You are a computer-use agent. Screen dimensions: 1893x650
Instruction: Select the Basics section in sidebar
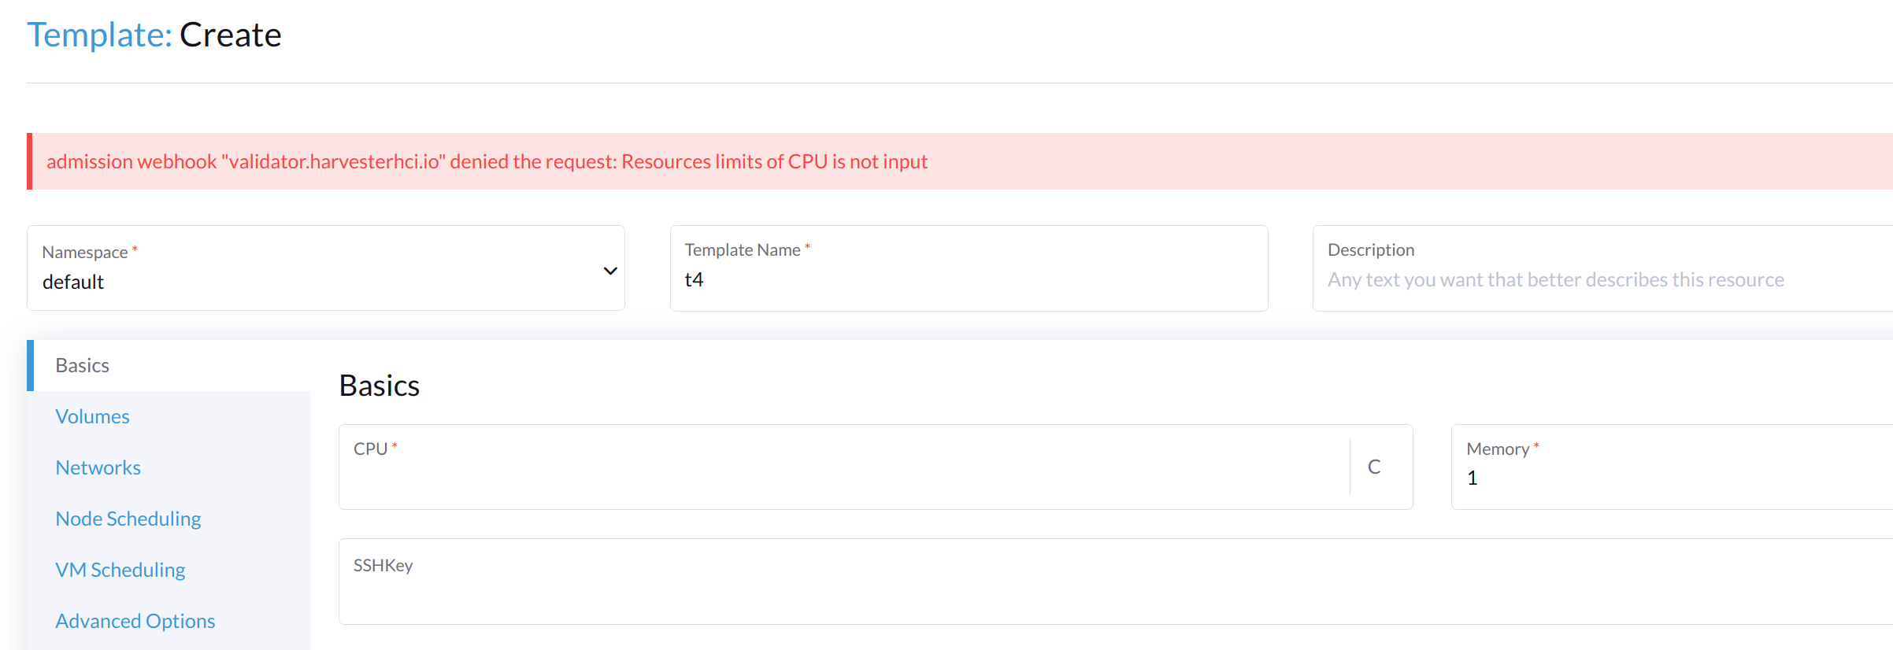pos(82,364)
